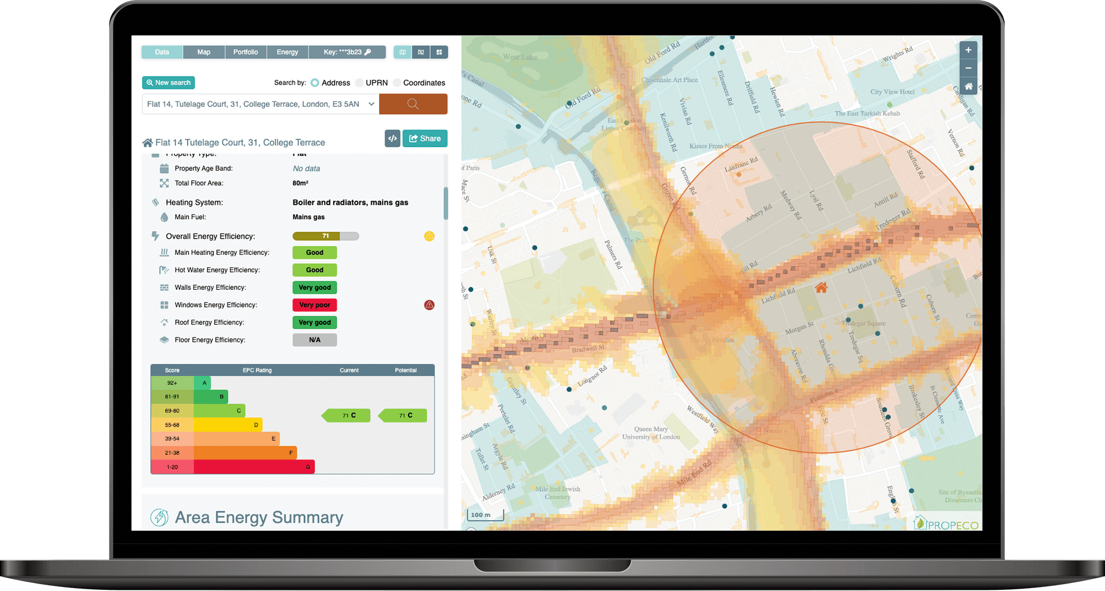
Task: Click the 80m² floor area value
Action: [x=300, y=183]
